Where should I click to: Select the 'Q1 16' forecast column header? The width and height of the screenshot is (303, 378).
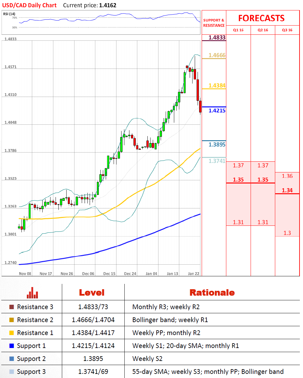[238, 30]
